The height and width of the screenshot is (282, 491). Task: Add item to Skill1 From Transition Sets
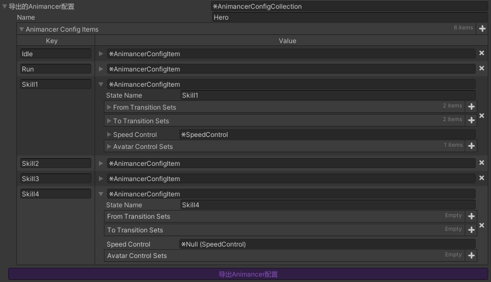point(471,107)
